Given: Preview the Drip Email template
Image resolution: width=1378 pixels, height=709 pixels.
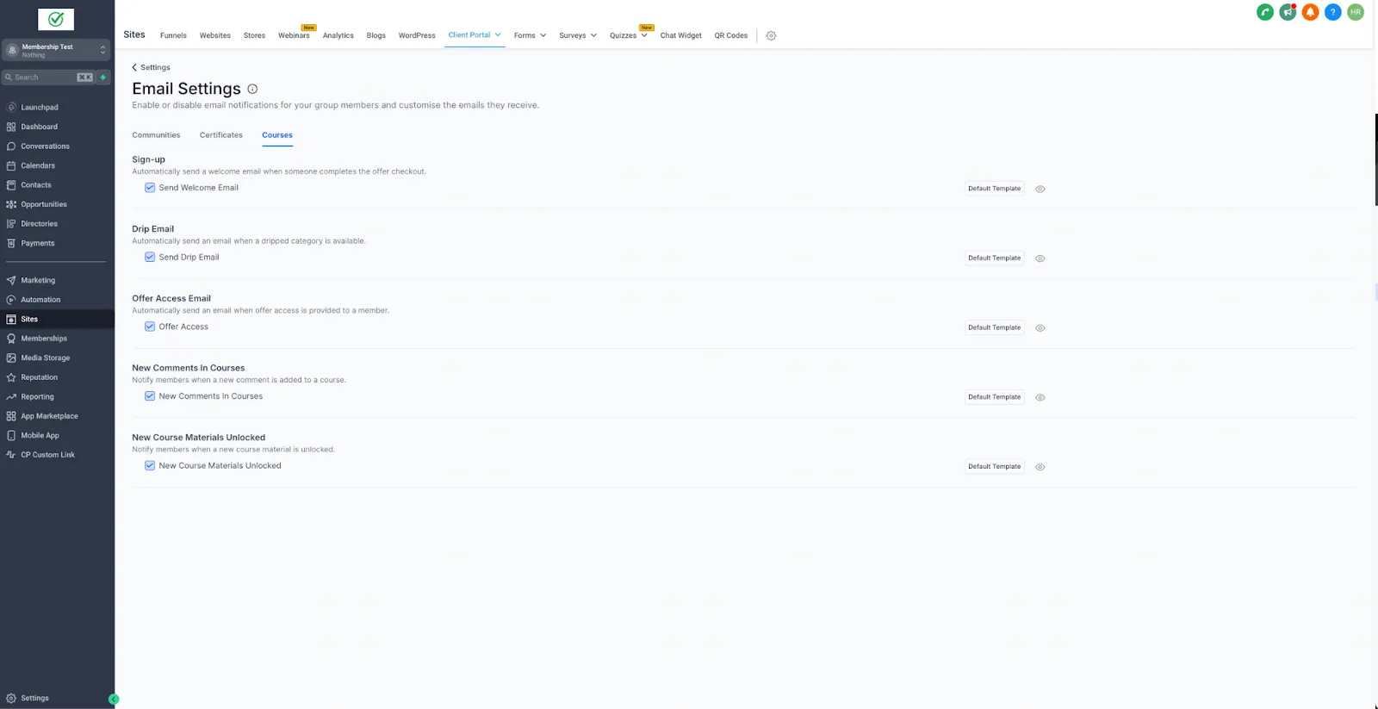Looking at the screenshot, I should (x=1040, y=258).
